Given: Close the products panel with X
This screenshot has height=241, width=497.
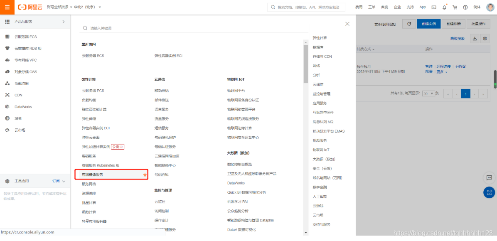Looking at the screenshot, I should pyautogui.click(x=347, y=24).
